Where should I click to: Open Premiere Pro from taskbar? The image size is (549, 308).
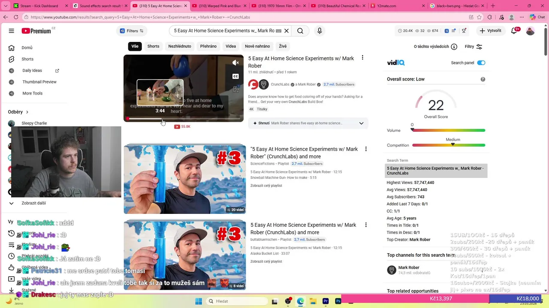(x=326, y=301)
